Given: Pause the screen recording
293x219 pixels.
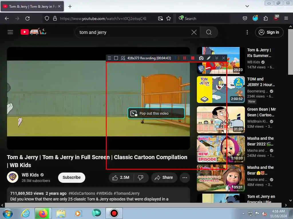Looking at the screenshot, I should pyautogui.click(x=185, y=58).
